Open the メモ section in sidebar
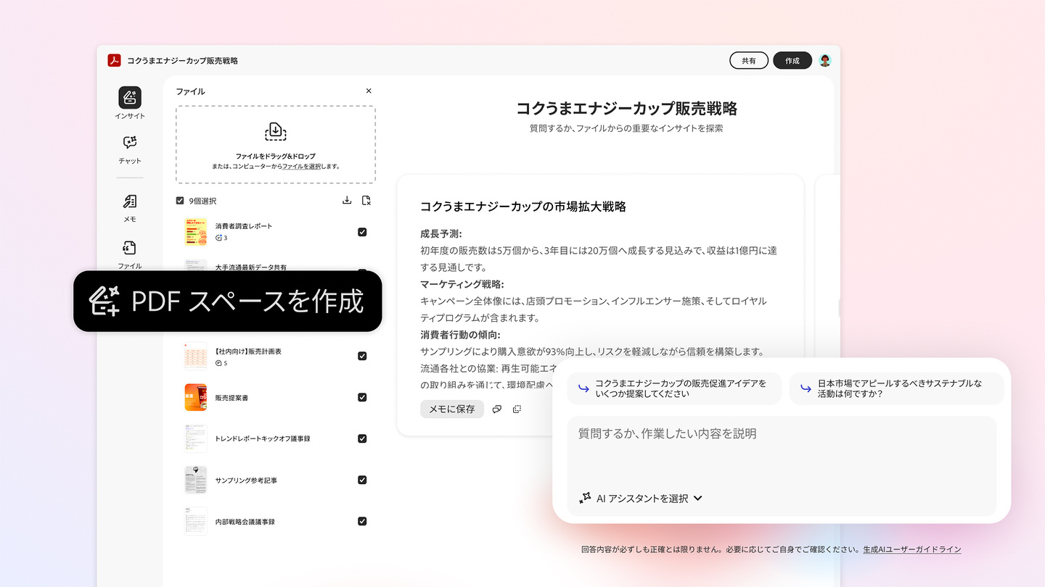This screenshot has height=587, width=1045. pos(130,202)
